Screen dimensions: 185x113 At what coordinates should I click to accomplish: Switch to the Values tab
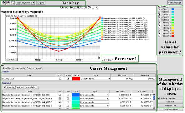16,68
